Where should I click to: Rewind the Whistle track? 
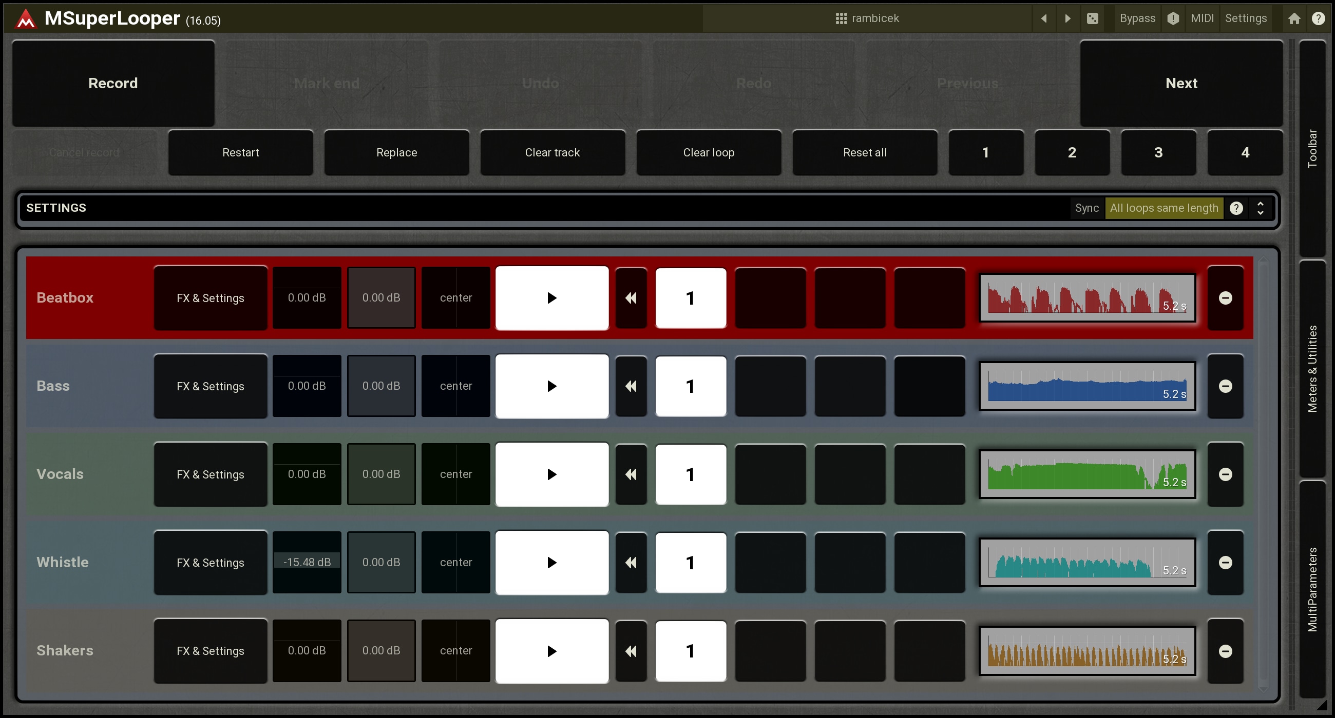631,563
